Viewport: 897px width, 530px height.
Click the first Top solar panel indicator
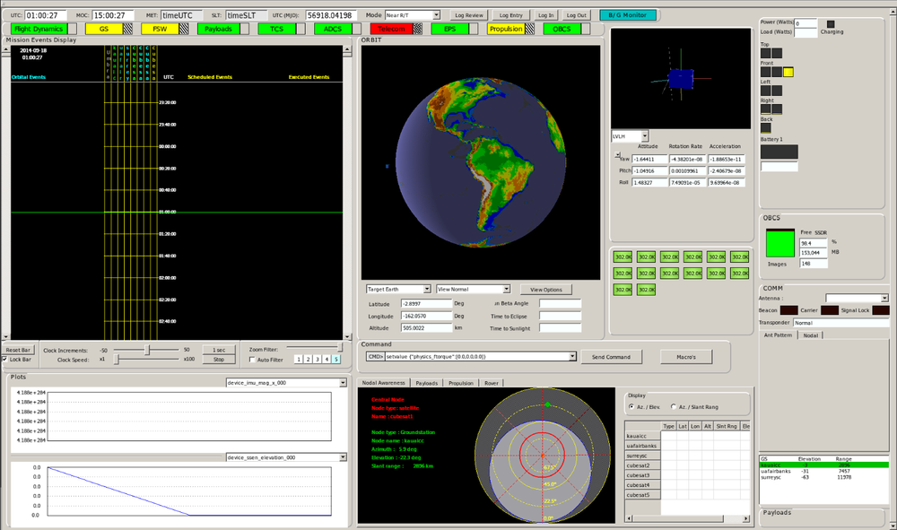765,53
